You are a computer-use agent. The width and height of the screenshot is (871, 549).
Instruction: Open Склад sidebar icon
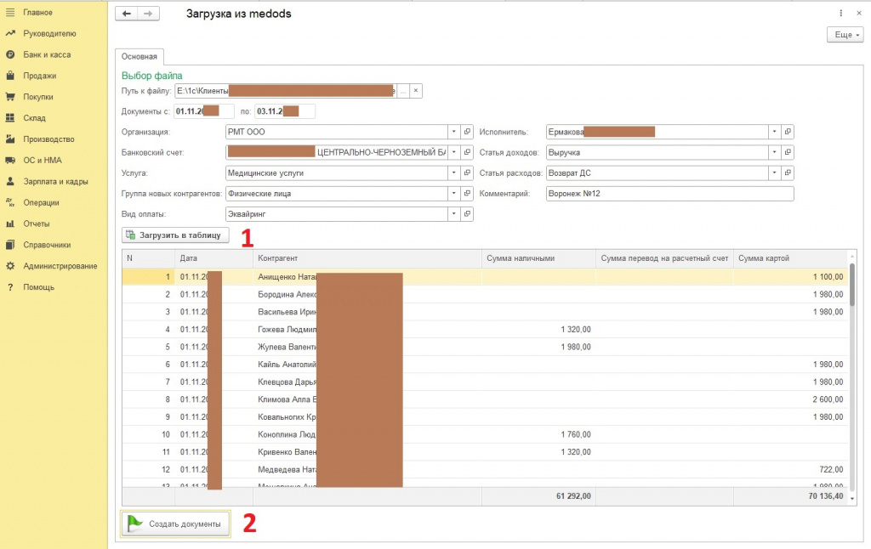point(10,117)
